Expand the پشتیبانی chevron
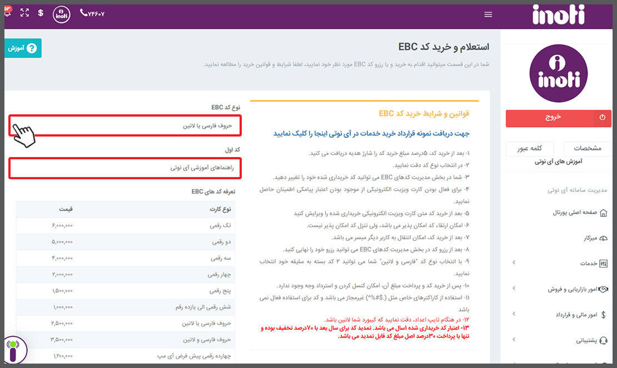Viewport: 617px width, 368px height. [x=514, y=339]
